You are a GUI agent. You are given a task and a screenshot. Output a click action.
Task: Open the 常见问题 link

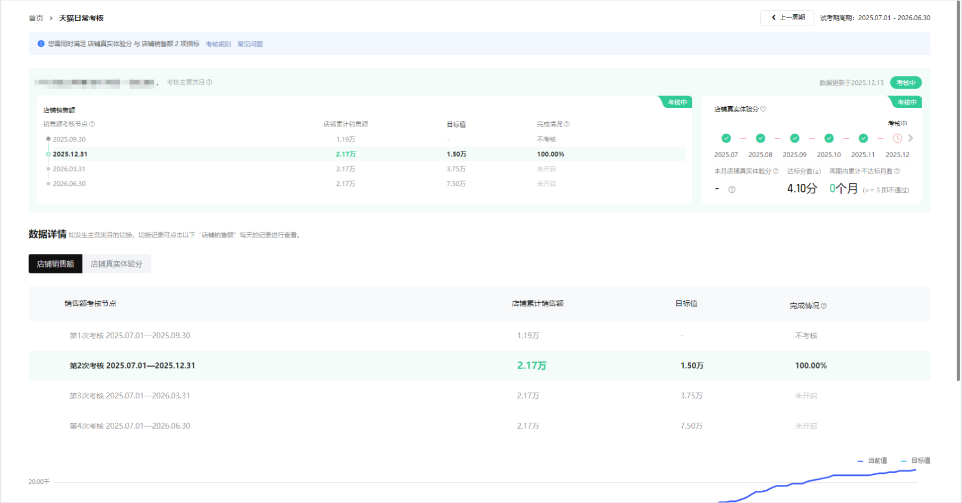pyautogui.click(x=250, y=44)
